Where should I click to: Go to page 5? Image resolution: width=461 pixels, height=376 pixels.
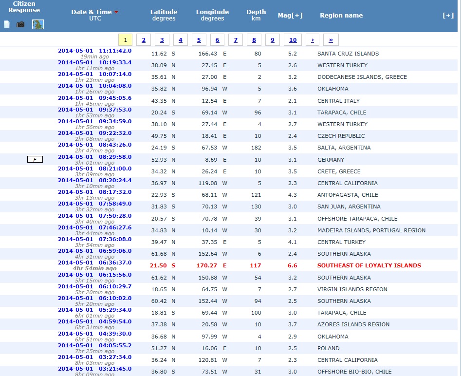click(199, 40)
